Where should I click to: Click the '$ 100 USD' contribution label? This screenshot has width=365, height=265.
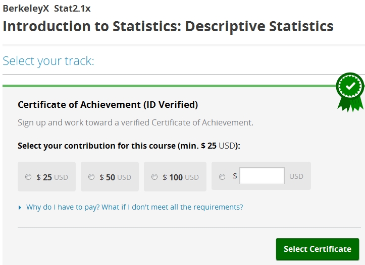click(180, 177)
